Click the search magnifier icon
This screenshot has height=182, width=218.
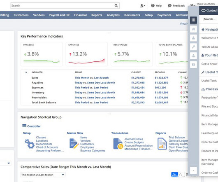coord(116,6)
